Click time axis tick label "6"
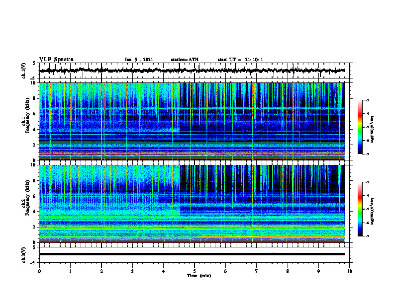Image resolution: width=394 pixels, height=304 pixels. [226, 271]
